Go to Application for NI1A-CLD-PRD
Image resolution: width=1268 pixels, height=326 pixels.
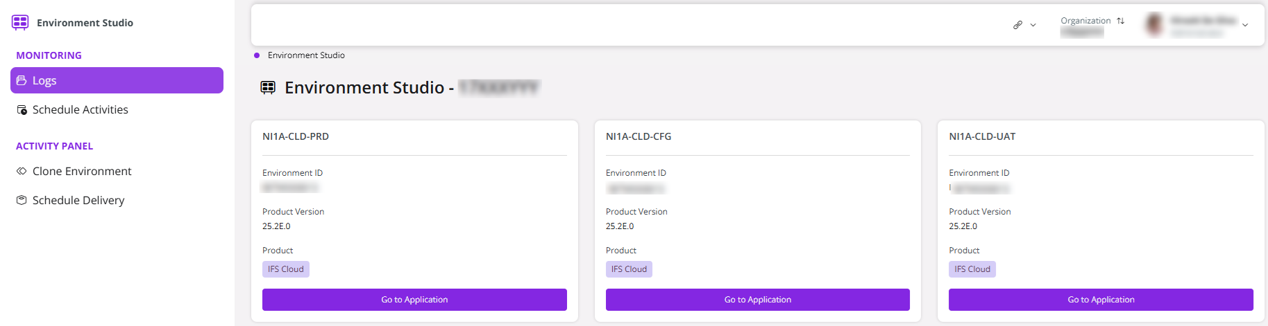click(414, 300)
